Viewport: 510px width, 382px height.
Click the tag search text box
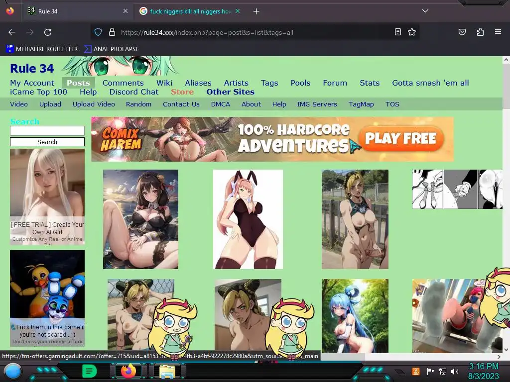(x=47, y=131)
